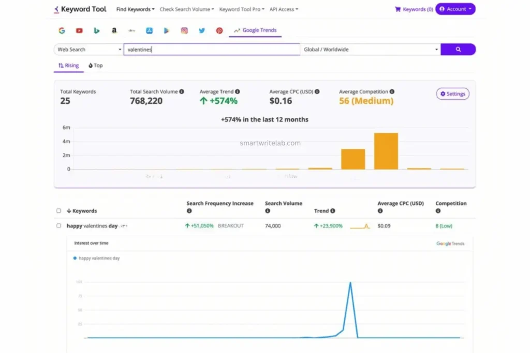Open the Find Keywords menu

click(135, 9)
